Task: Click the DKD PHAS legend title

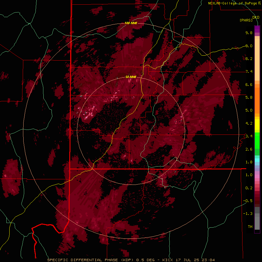Action: point(249,19)
